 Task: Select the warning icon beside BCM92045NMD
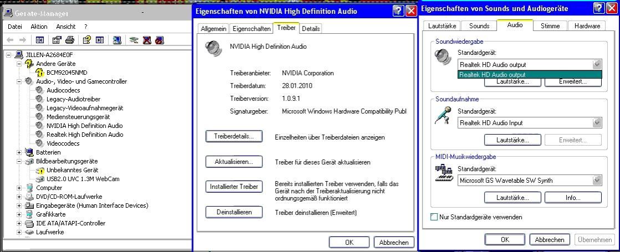(39, 73)
